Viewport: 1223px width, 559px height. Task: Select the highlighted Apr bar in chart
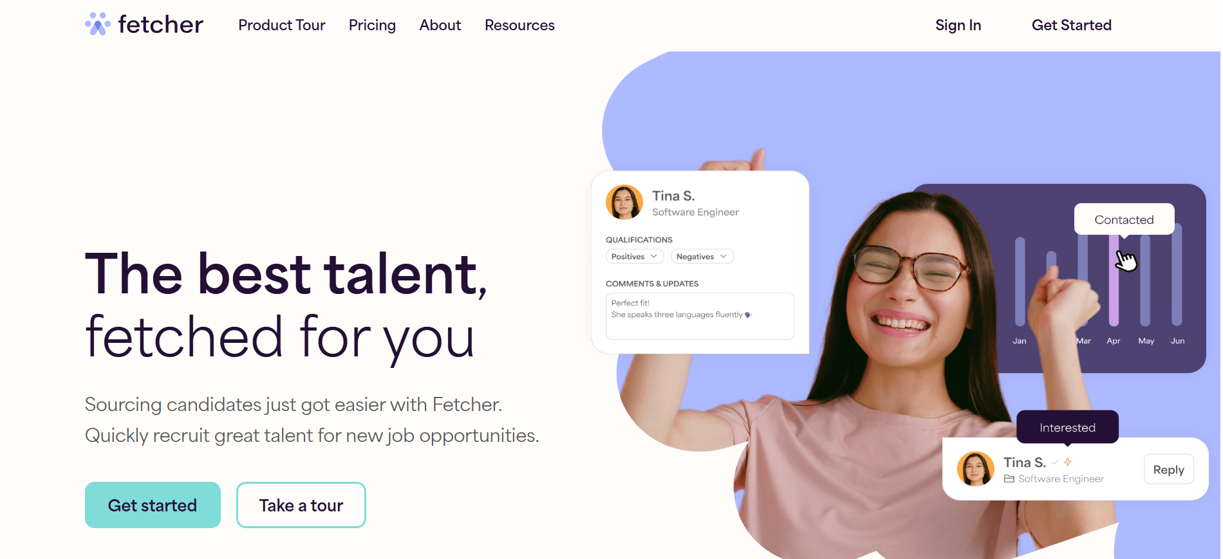(1114, 280)
